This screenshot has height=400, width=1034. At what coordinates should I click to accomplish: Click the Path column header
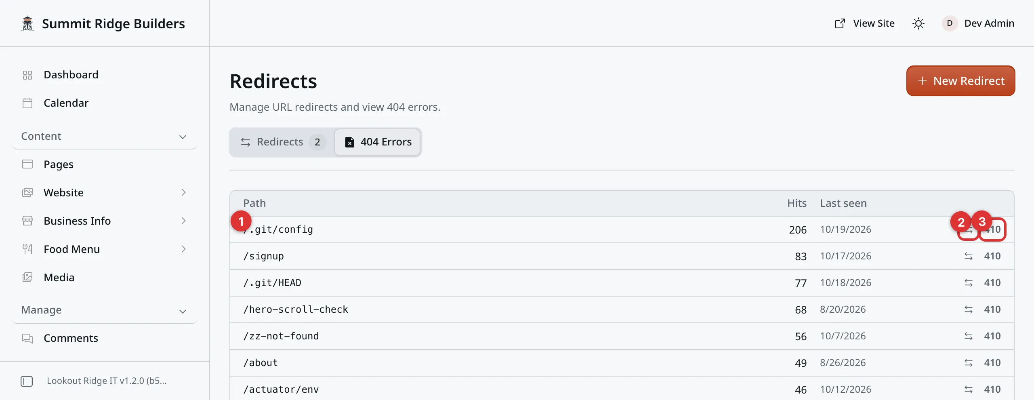pos(254,203)
